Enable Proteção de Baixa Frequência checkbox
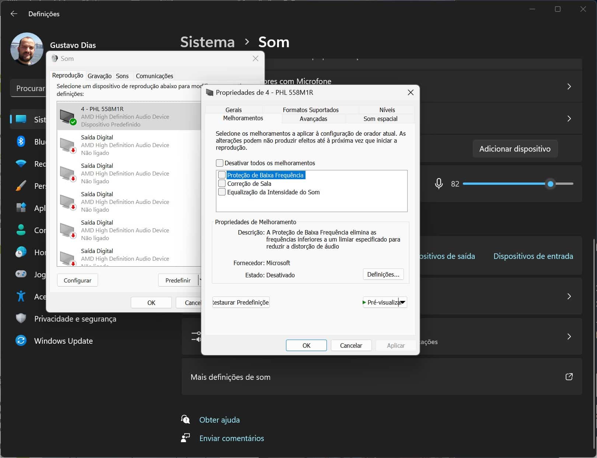Viewport: 597px width, 458px height. coord(222,175)
